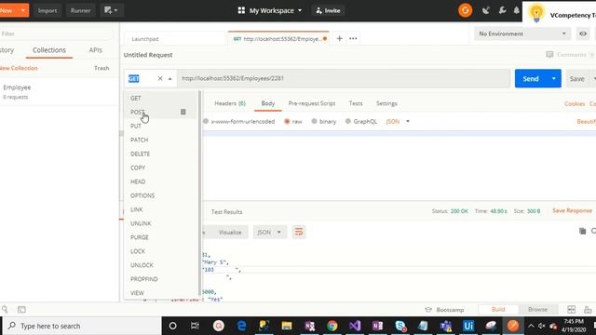Click the icon beside POST in method list
The width and height of the screenshot is (596, 335).
pyautogui.click(x=183, y=112)
